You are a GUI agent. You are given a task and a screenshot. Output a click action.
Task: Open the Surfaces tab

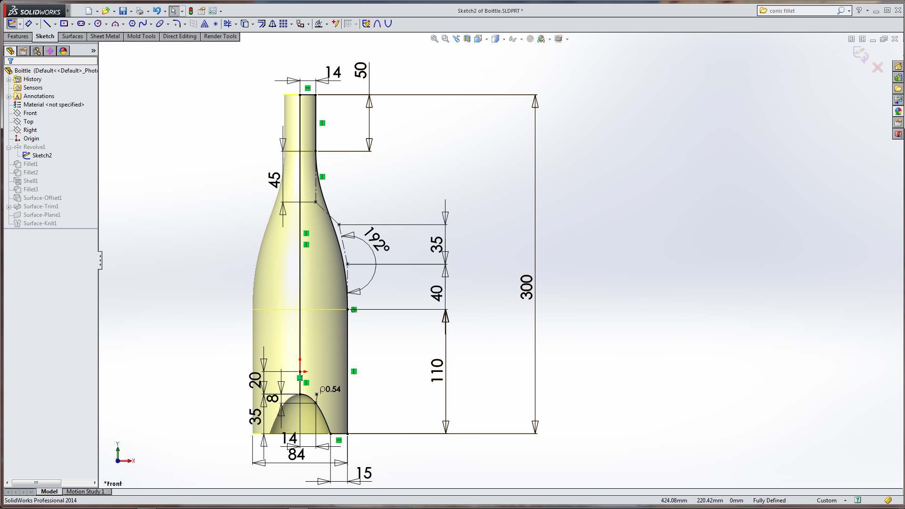click(72, 36)
